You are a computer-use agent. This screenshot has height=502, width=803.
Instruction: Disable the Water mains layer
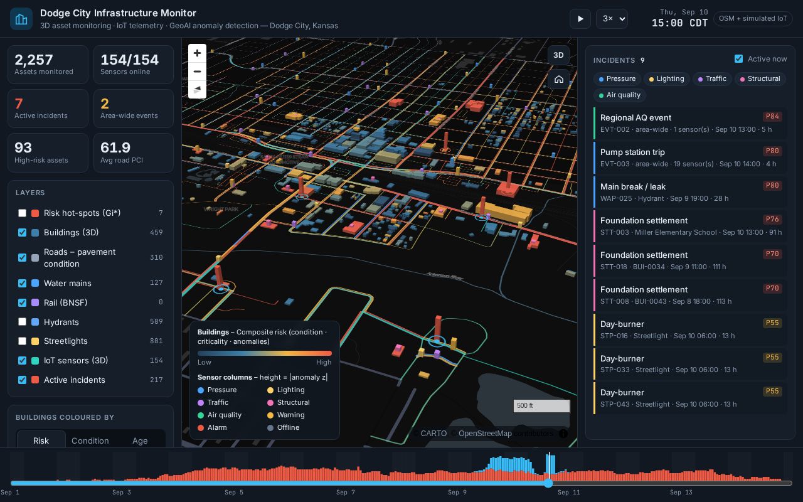(x=22, y=284)
